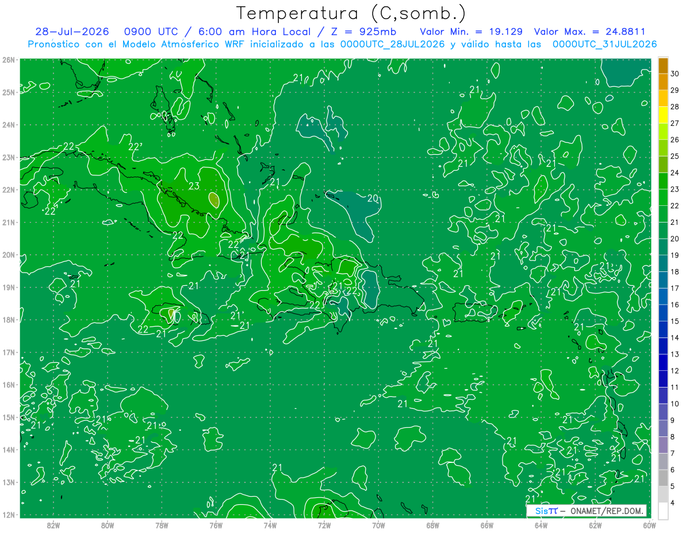Click the latitude label '26N'
This screenshot has height=533, width=690.
(9, 60)
